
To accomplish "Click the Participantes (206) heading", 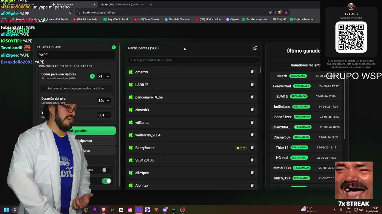I will pos(143,48).
